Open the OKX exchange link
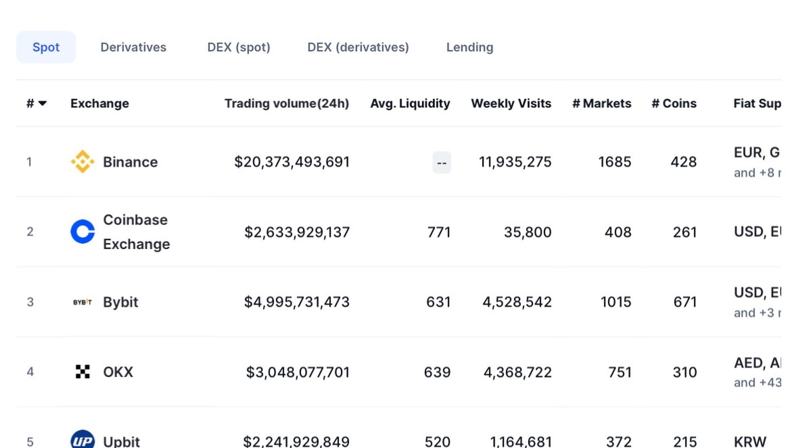Viewport: 797px width, 448px height. pyautogui.click(x=118, y=372)
